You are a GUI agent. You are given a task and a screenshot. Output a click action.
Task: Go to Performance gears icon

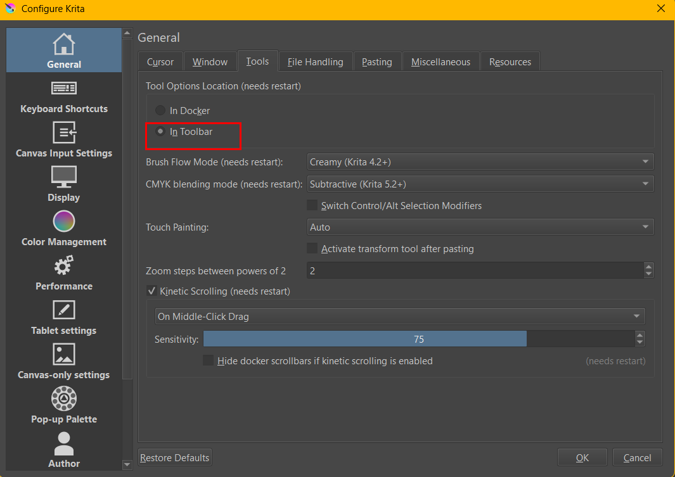tap(64, 266)
